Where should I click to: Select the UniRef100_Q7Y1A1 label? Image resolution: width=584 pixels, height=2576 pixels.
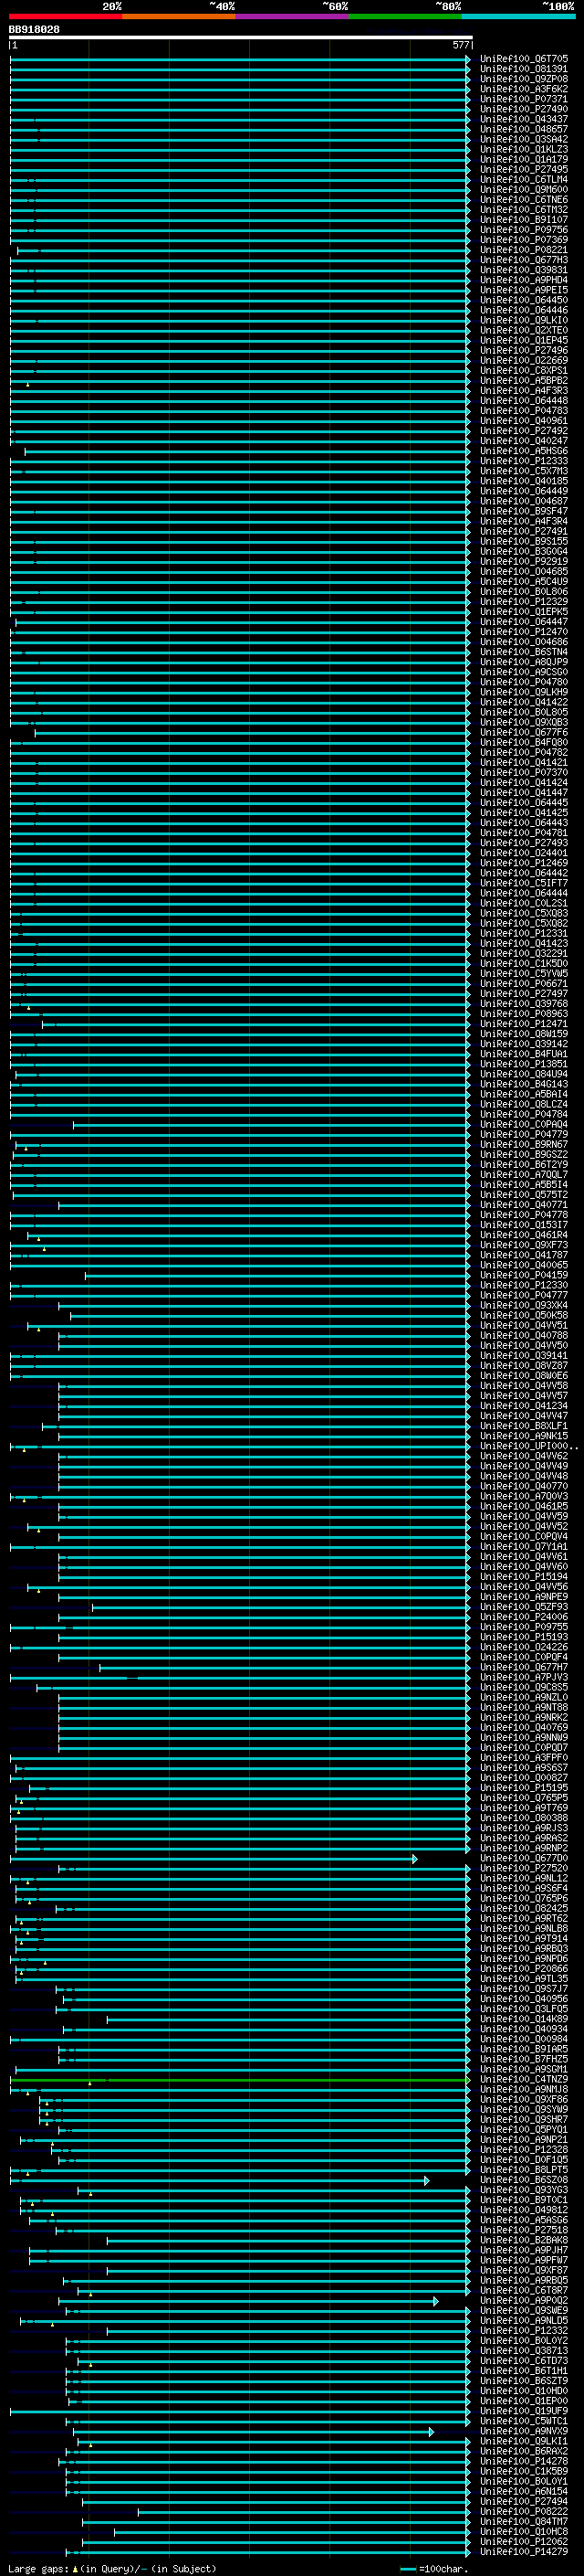pyautogui.click(x=524, y=1547)
